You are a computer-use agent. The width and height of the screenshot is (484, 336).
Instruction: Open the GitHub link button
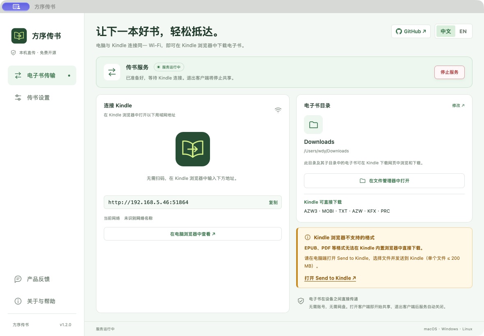(x=411, y=31)
